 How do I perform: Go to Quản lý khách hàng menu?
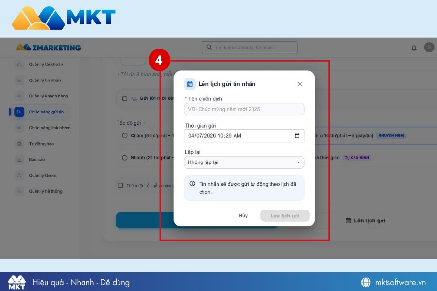(48, 96)
